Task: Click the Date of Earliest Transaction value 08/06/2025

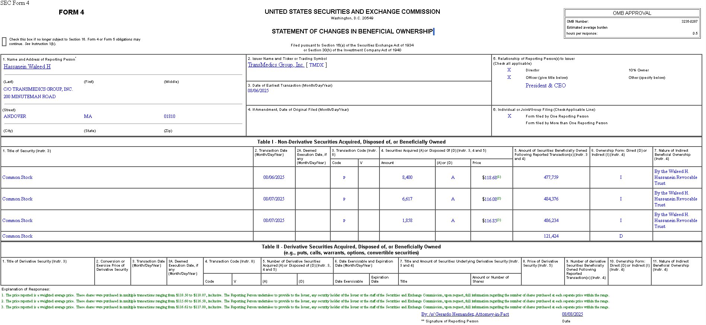Action: point(258,91)
